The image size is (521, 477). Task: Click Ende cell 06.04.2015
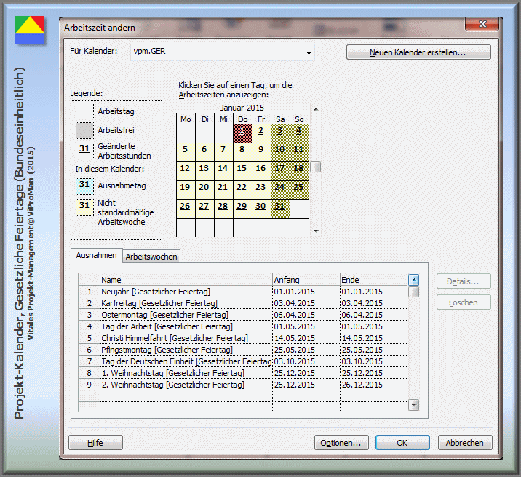[374, 315]
